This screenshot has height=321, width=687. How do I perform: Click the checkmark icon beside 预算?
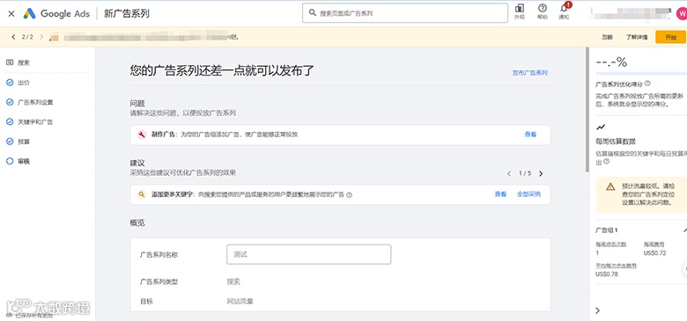tap(10, 142)
